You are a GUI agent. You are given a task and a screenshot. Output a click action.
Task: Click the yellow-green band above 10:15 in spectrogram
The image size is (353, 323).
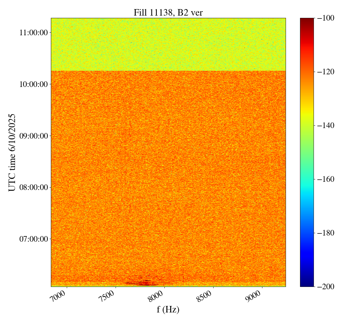(168, 44)
